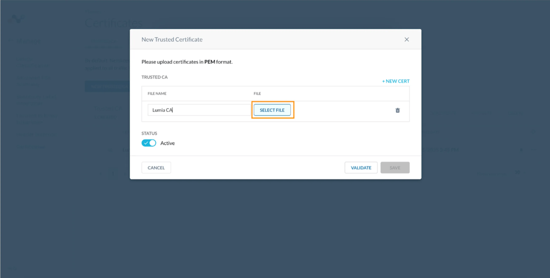550x278 pixels.
Task: Click the previous page arrow
Action: pos(101,173)
